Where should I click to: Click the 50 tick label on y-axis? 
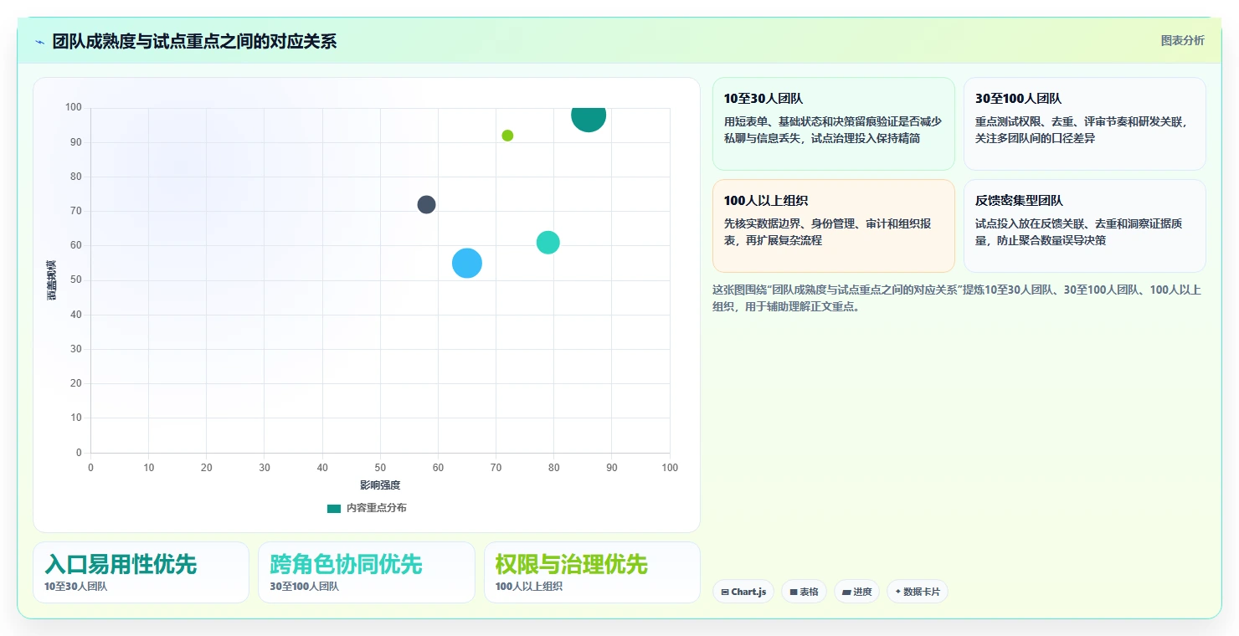(x=76, y=280)
